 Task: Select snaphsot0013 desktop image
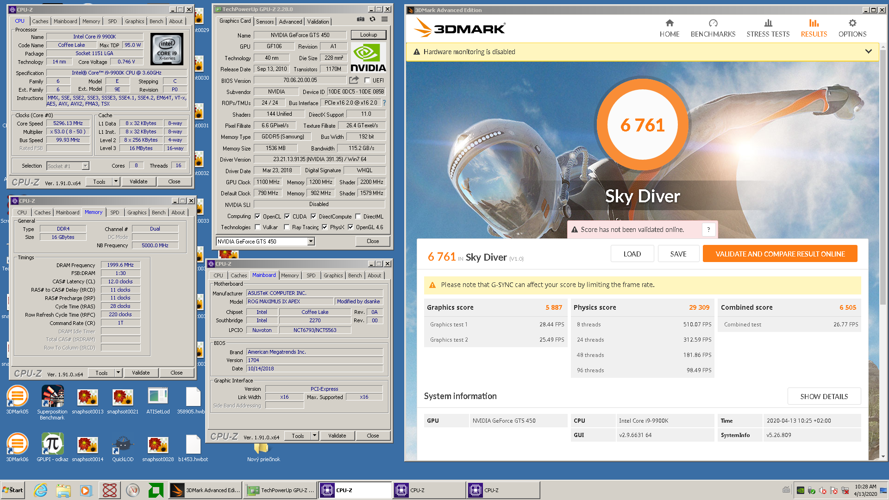[x=88, y=400]
